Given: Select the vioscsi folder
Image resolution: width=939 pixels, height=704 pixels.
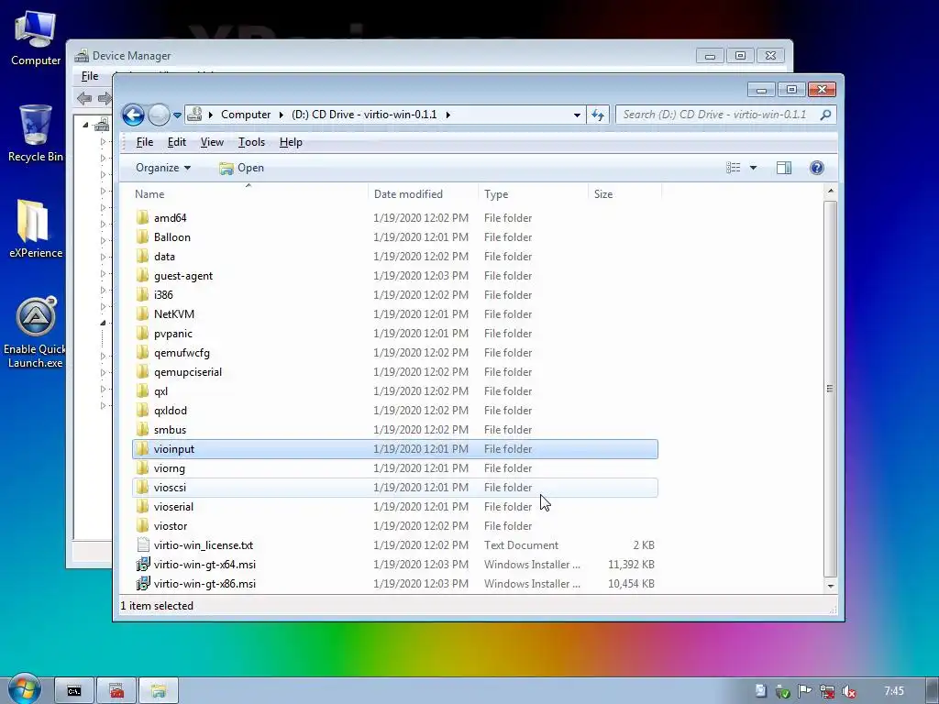Looking at the screenshot, I should point(395,488).
